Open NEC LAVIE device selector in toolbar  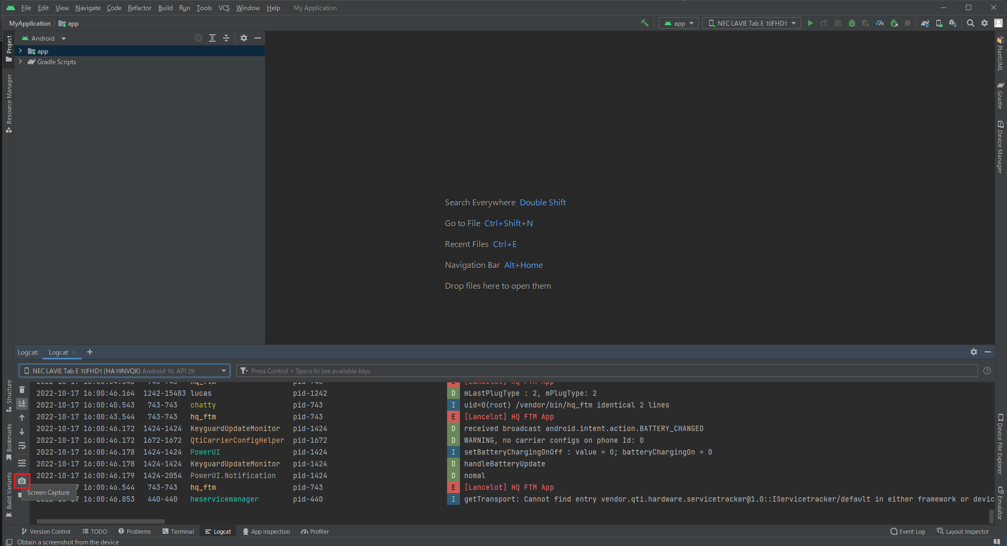(751, 23)
